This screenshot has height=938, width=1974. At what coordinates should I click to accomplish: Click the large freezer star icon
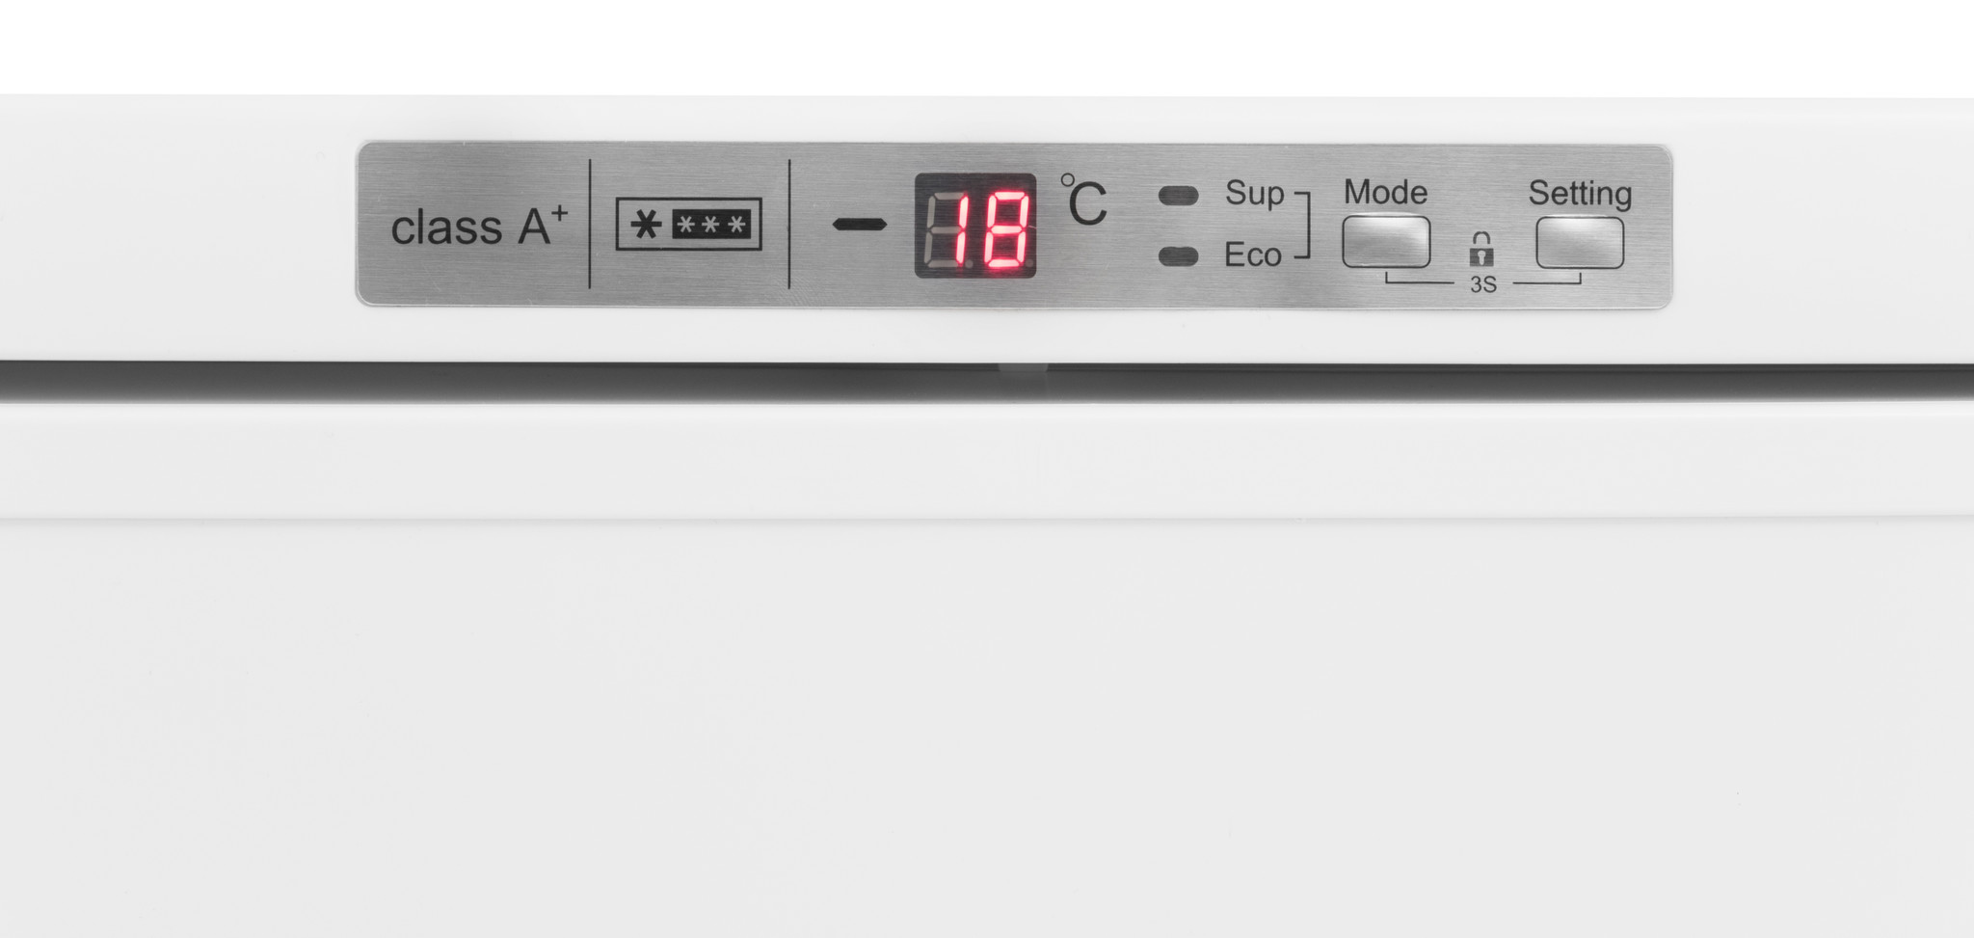[x=646, y=226]
